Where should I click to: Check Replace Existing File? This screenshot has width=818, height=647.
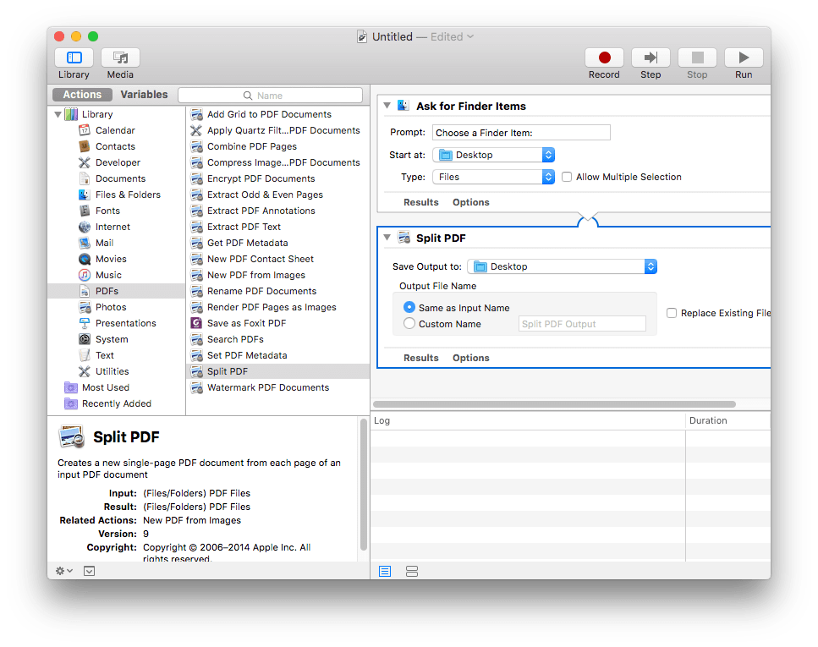[x=672, y=313]
